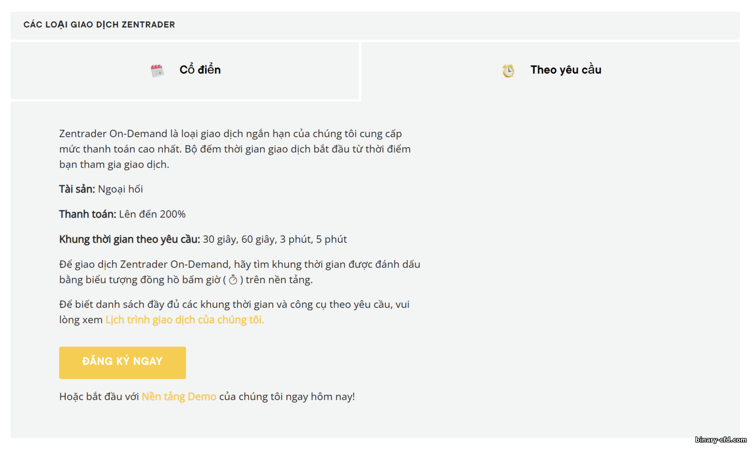752x449 pixels.
Task: Click the CÁC LOẠI GIAO DỊCH ZENTRADER heading
Action: coord(99,25)
